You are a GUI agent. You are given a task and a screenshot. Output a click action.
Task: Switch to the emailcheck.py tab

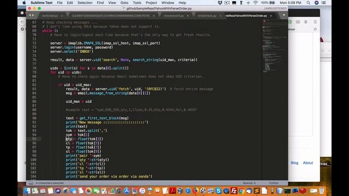pos(207,16)
